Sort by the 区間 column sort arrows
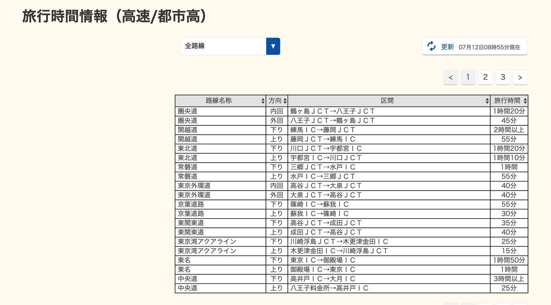This screenshot has height=305, width=551. (487, 101)
